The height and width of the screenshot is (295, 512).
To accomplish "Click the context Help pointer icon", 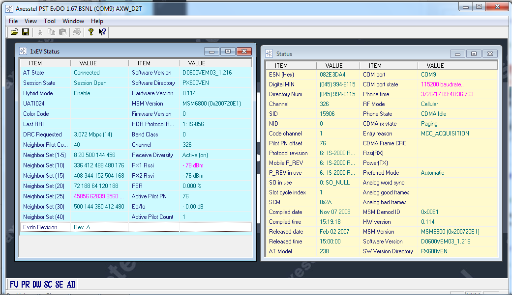I will (102, 32).
